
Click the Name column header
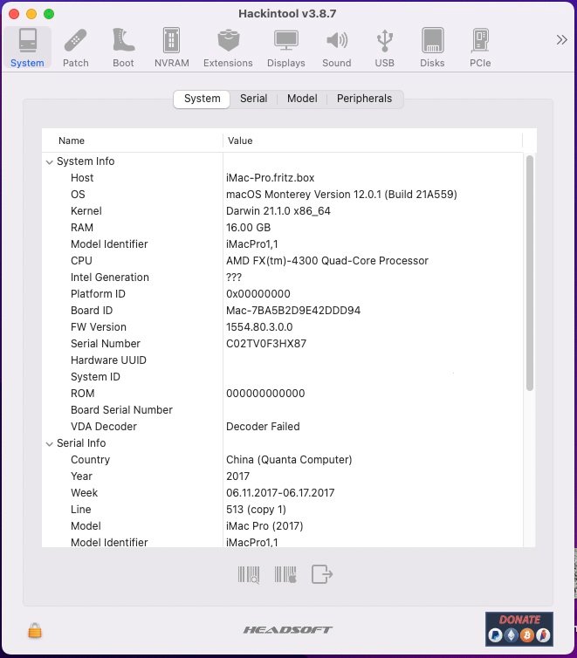pos(132,141)
